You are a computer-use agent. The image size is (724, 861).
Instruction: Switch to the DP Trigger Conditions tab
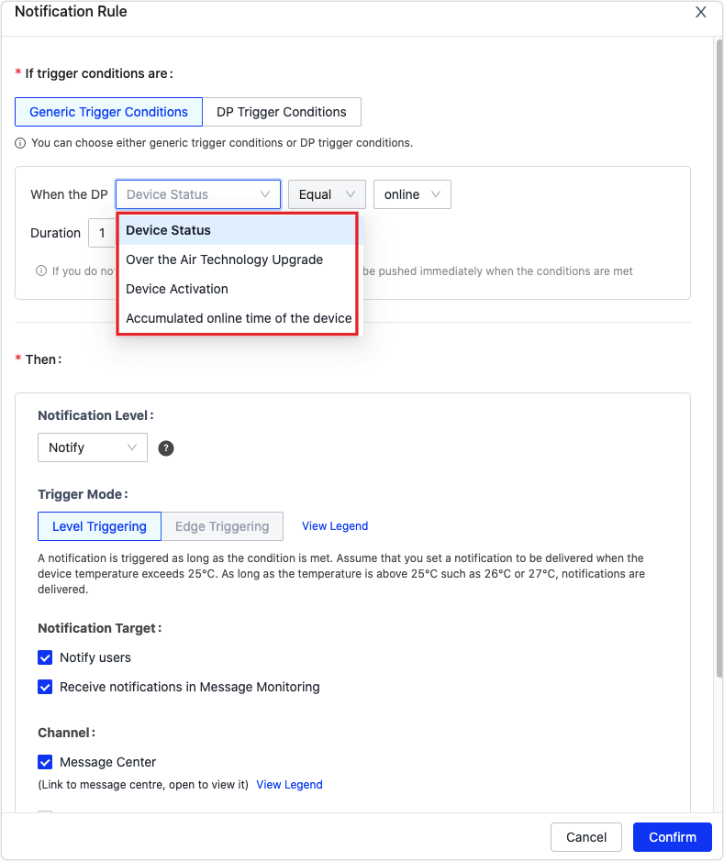282,112
